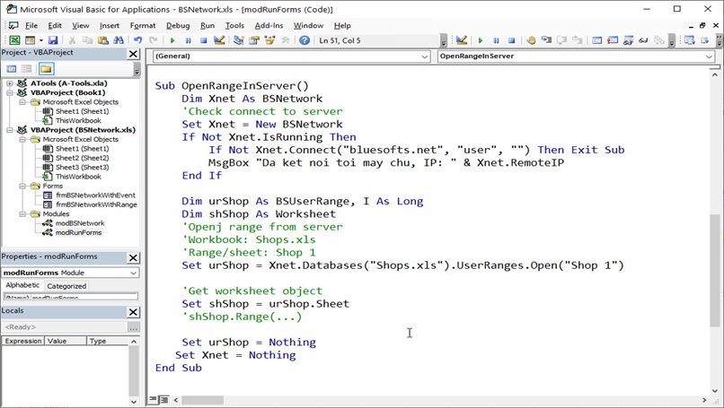Image resolution: width=724 pixels, height=408 pixels.
Task: Close the Project - VBAProject panel
Action: coord(133,54)
